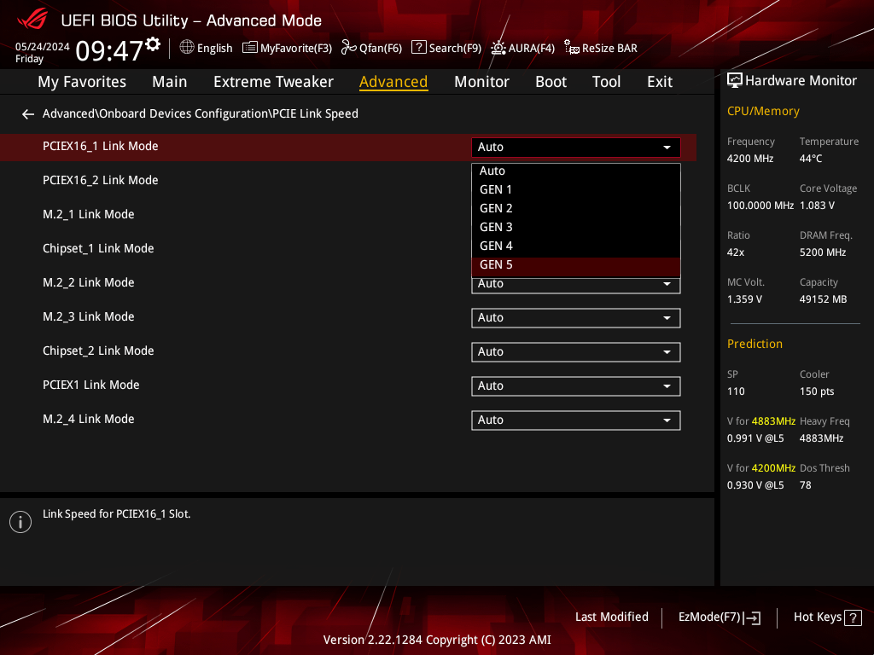
Task: Select the PCIEX16_1 Link Mode label
Action: (101, 147)
